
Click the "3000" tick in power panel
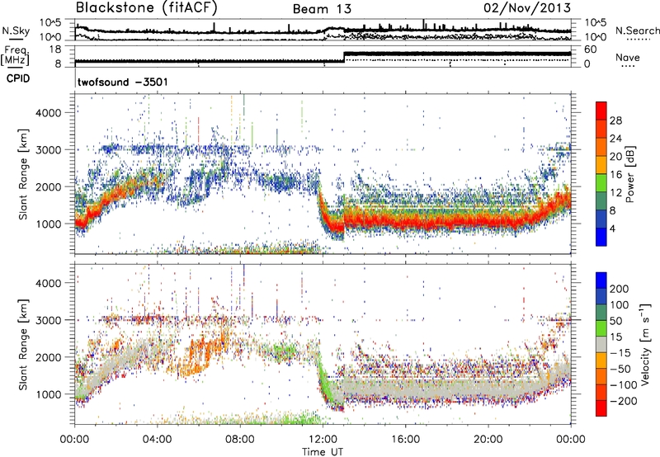[x=49, y=150]
